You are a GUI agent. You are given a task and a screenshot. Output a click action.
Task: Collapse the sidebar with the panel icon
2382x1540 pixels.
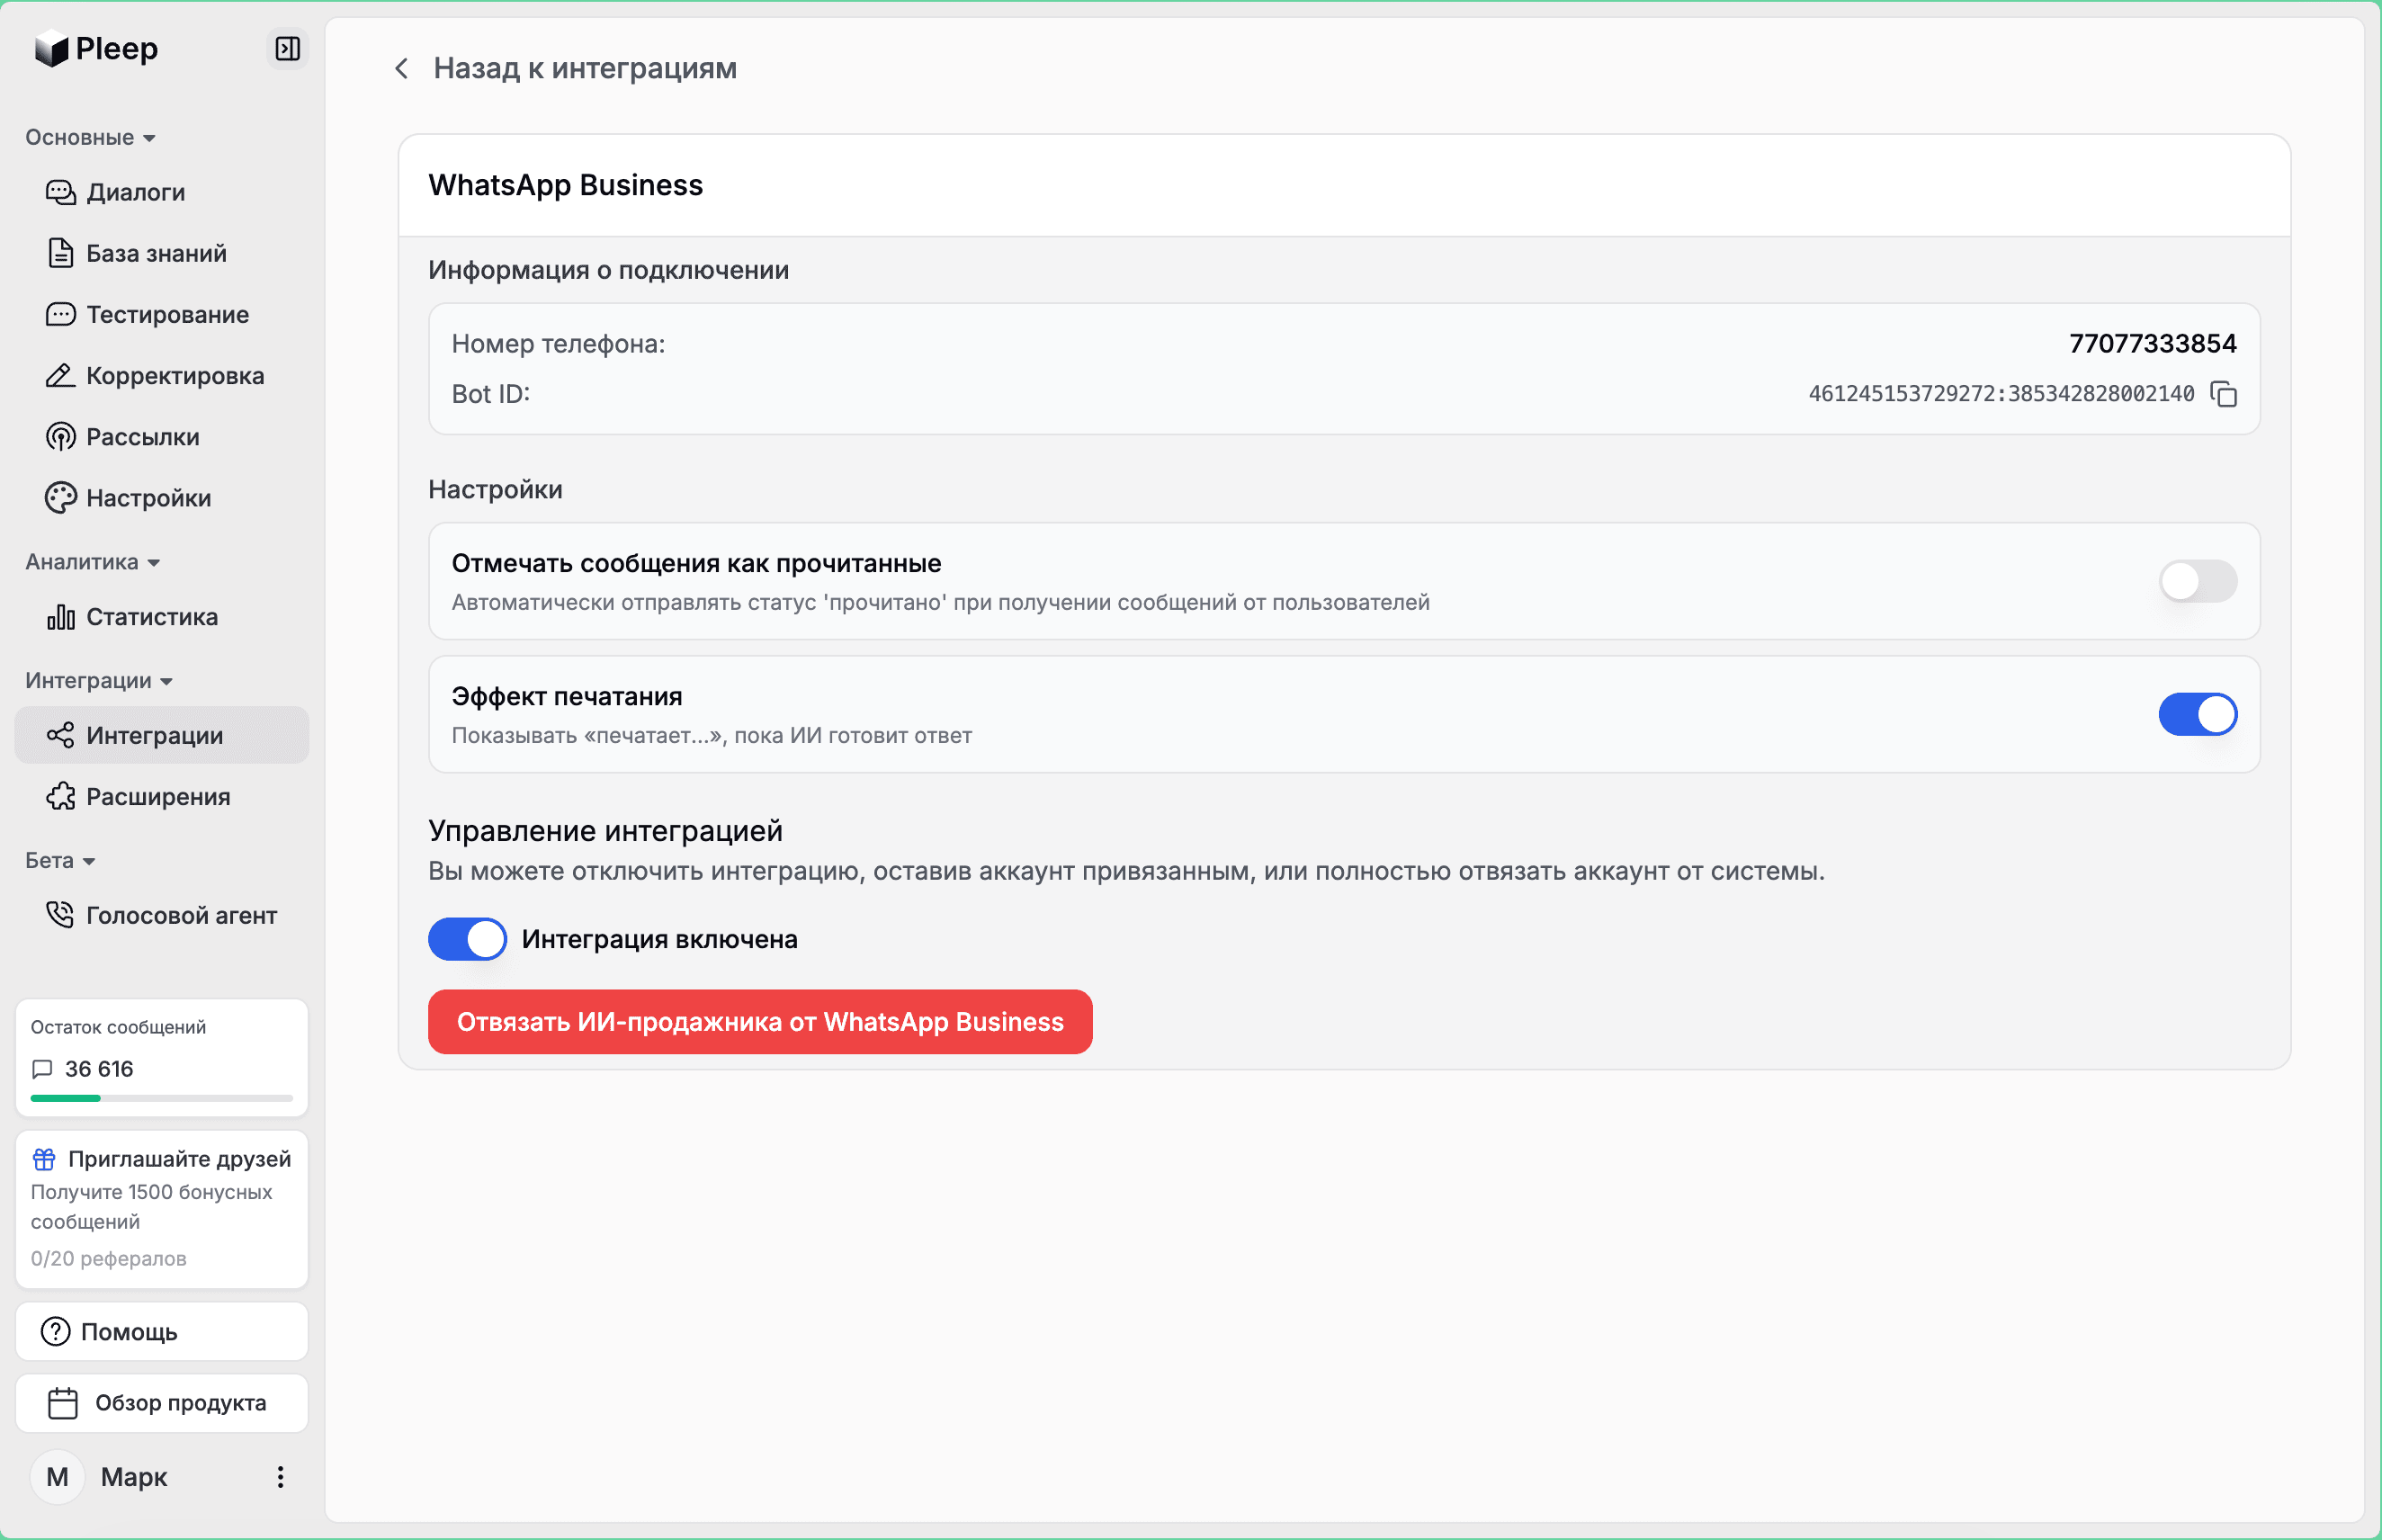coord(287,49)
